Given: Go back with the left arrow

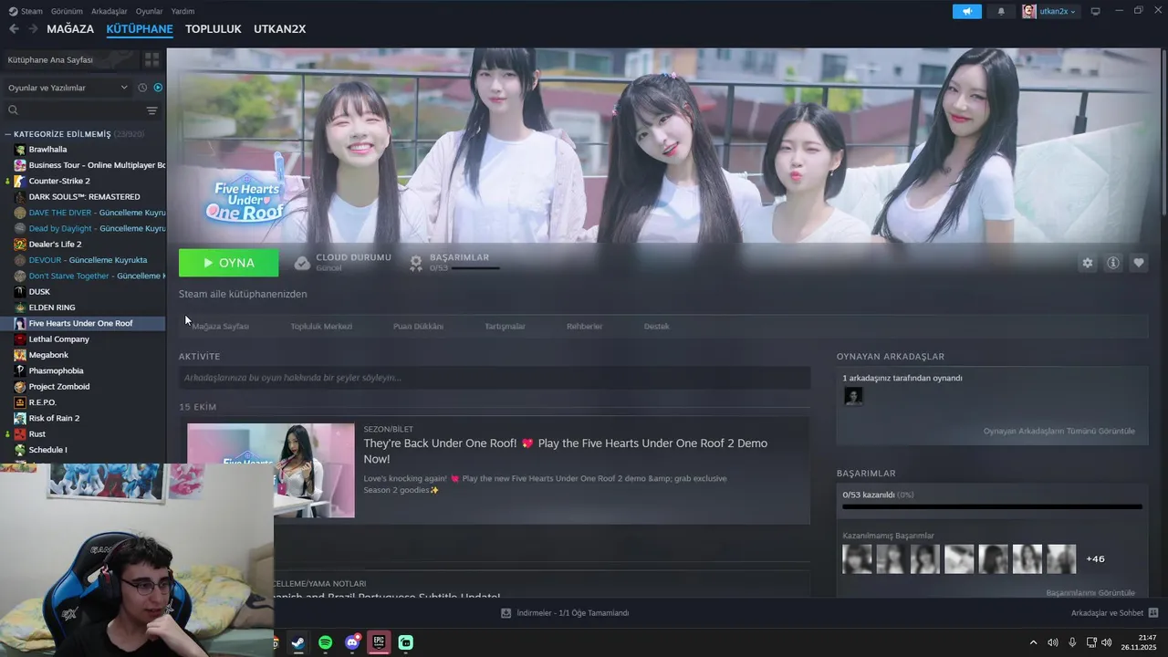Looking at the screenshot, I should click(x=14, y=29).
